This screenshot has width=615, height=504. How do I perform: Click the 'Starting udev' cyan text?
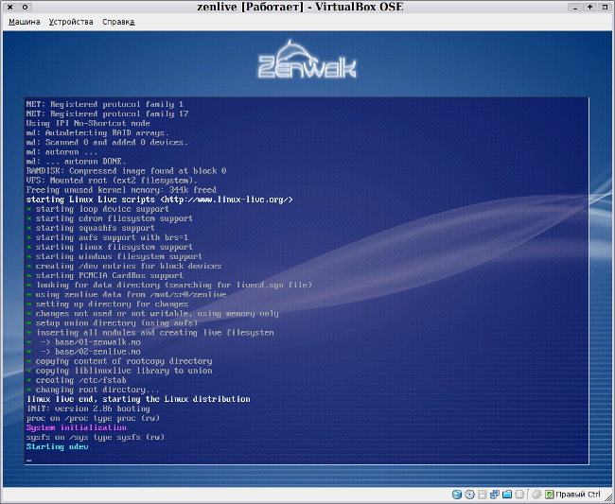(x=58, y=446)
